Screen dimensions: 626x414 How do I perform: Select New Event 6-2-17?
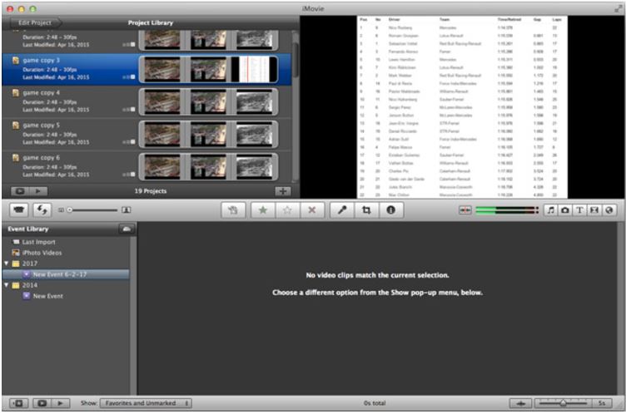coord(66,274)
